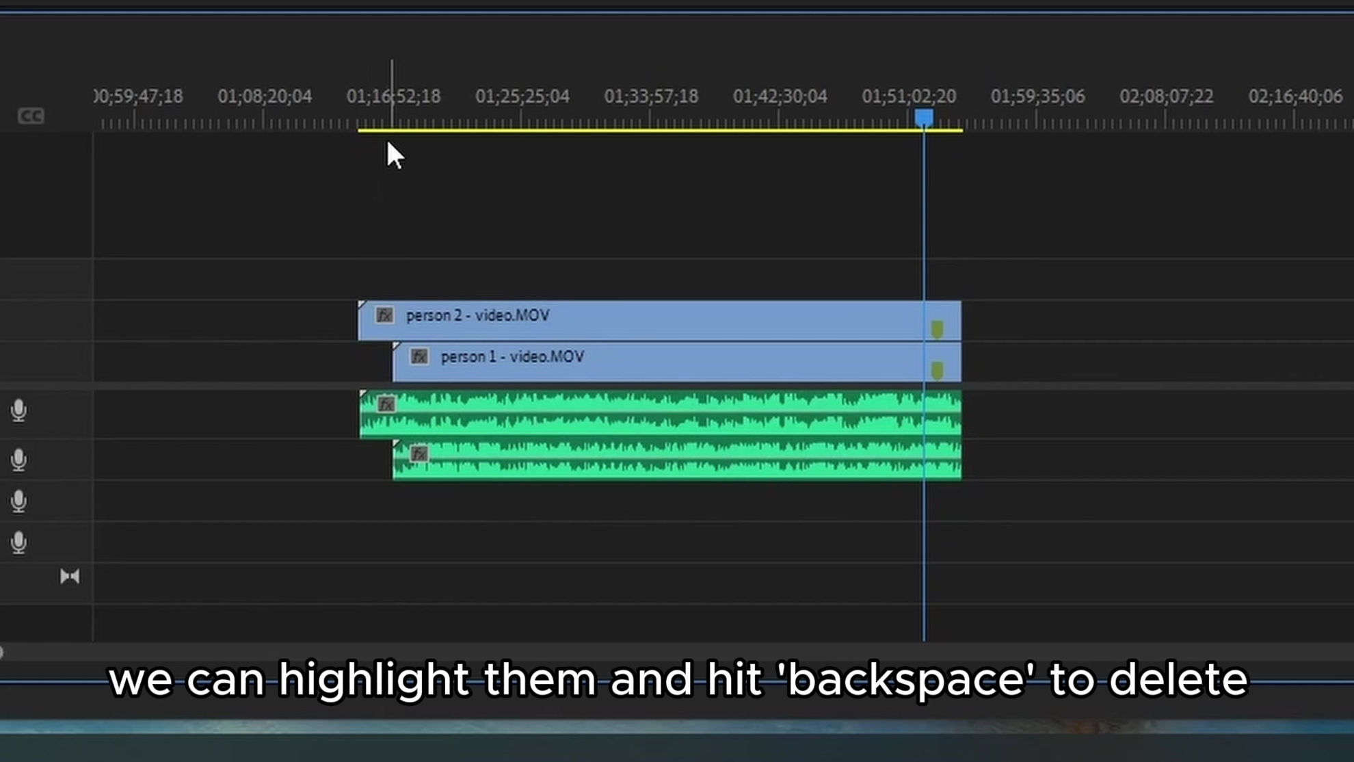Enable voice-over recording on track A3
The height and width of the screenshot is (762, 1354).
[19, 501]
